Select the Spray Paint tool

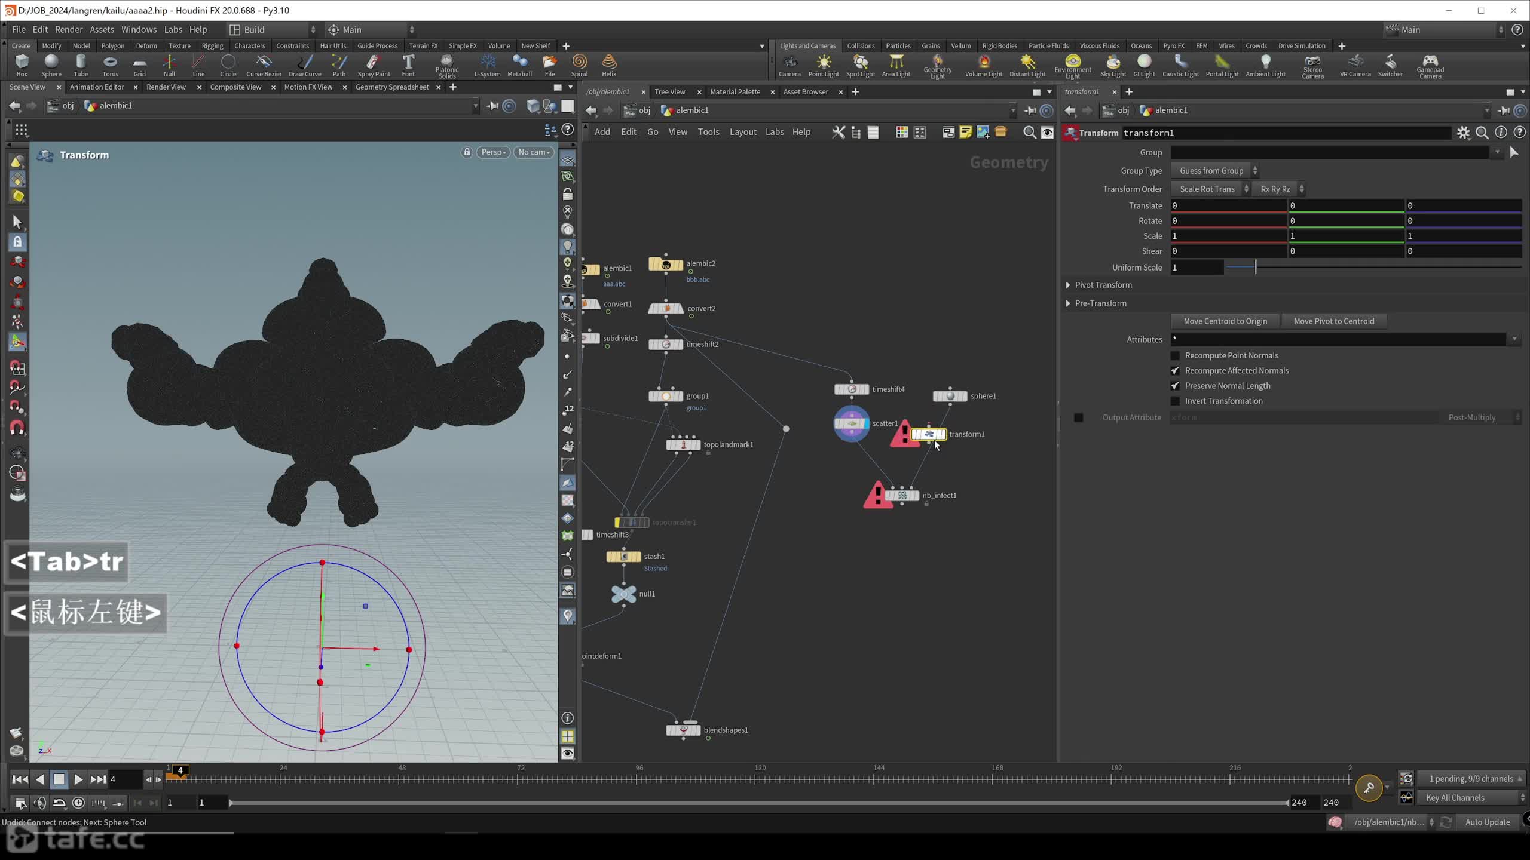click(x=374, y=65)
